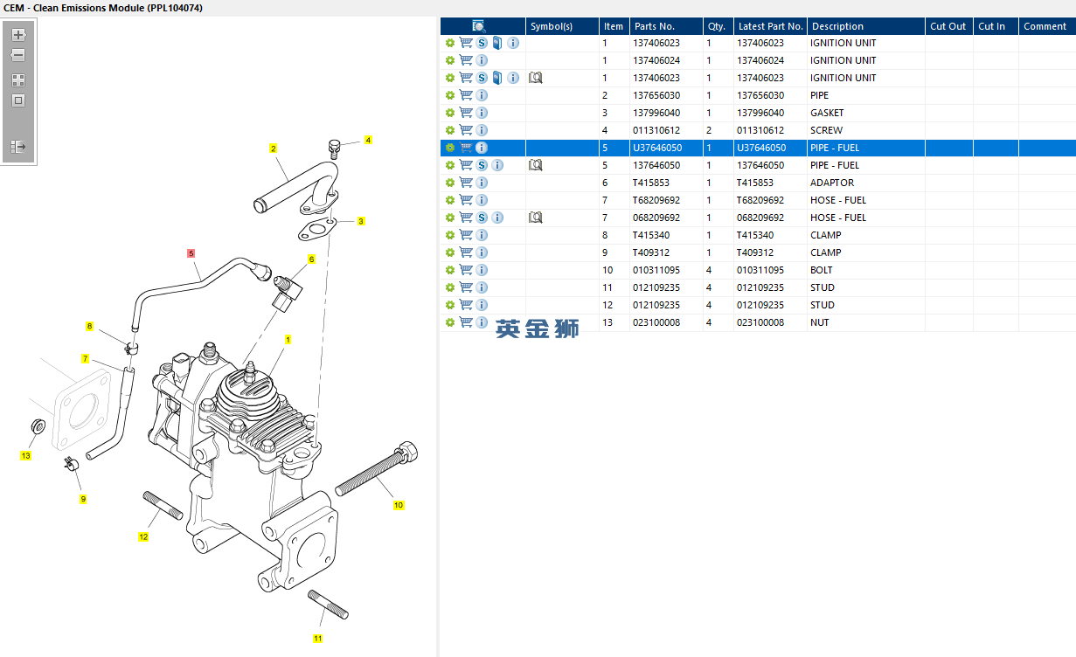Show info for item 12 STUD row
Screen dimensions: 1076x657
[x=482, y=305]
